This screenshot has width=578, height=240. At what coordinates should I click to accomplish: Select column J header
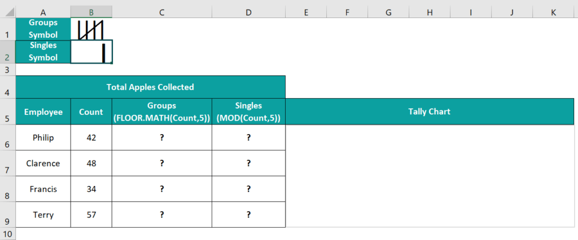513,12
